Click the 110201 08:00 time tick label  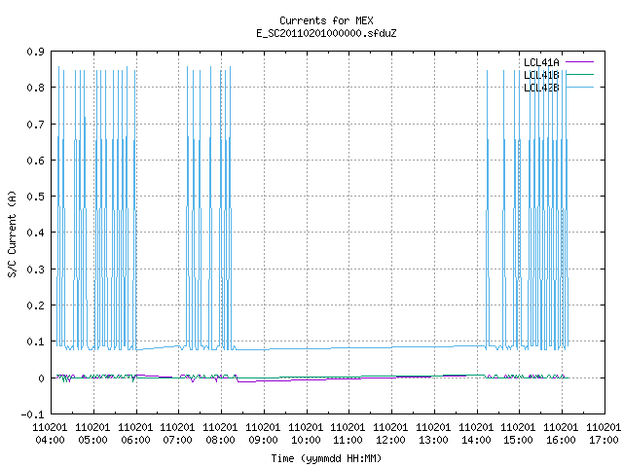[221, 434]
